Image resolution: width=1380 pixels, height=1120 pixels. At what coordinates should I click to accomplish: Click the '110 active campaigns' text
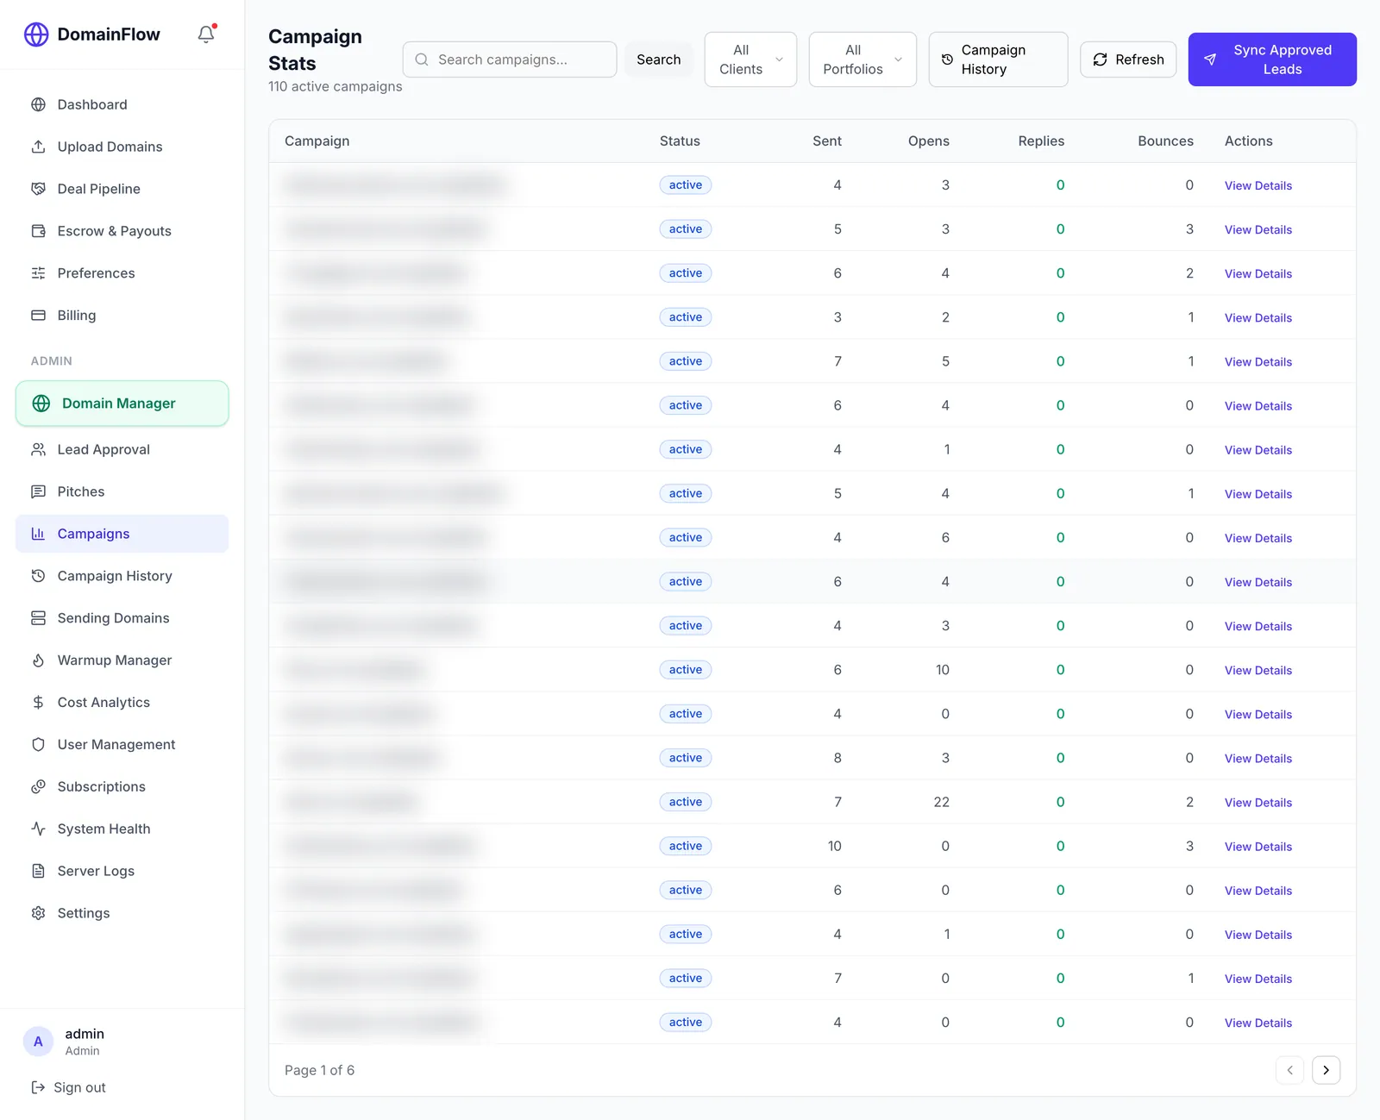(x=335, y=86)
